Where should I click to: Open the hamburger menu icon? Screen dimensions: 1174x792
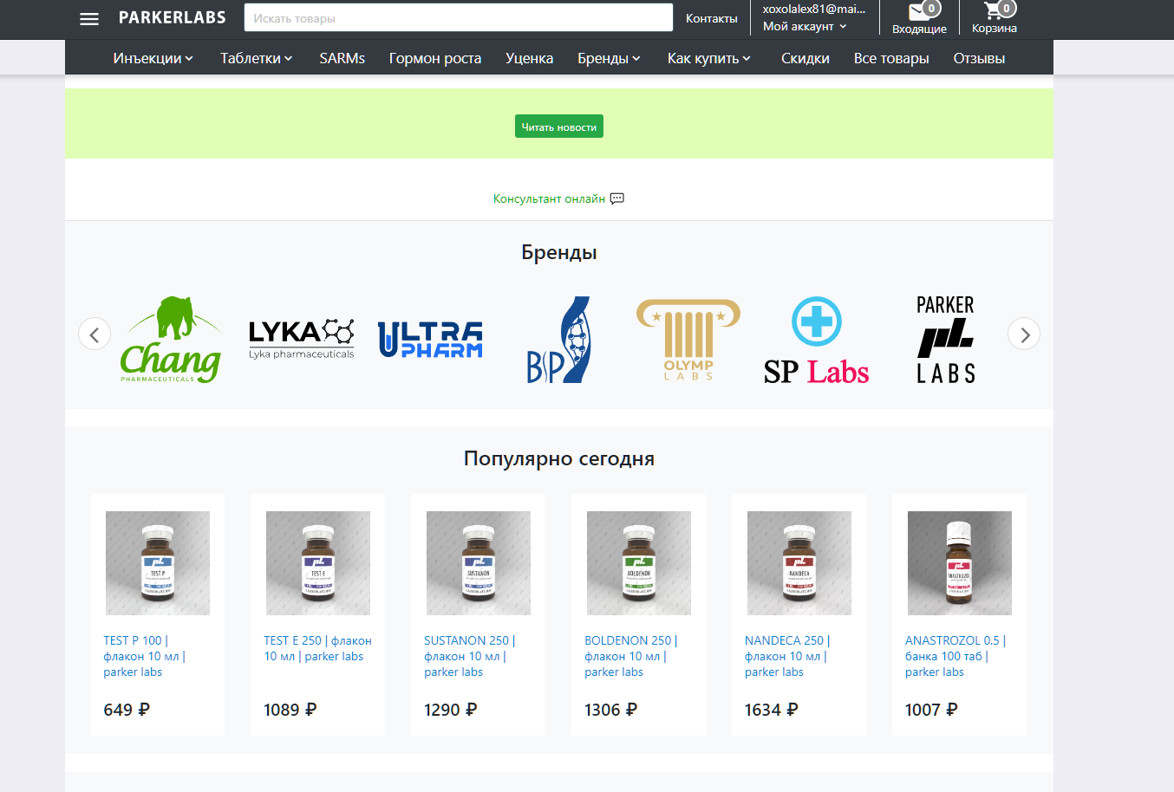pyautogui.click(x=89, y=18)
